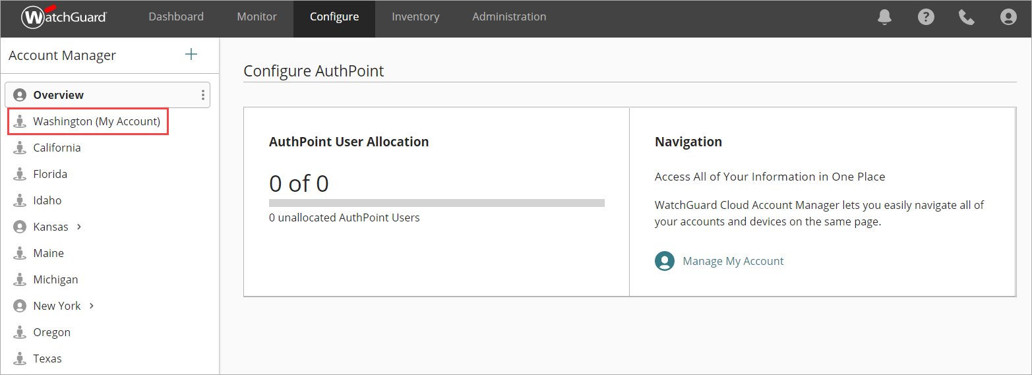
Task: Click the Manage My Account link
Action: (733, 261)
